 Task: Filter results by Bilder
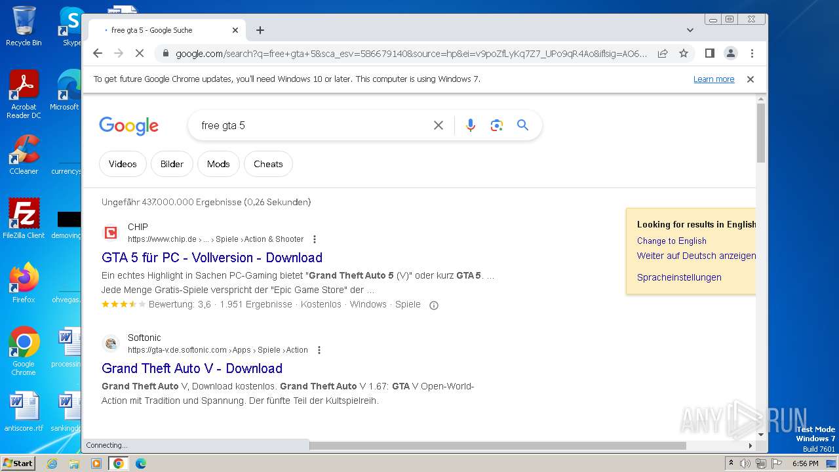pyautogui.click(x=172, y=164)
